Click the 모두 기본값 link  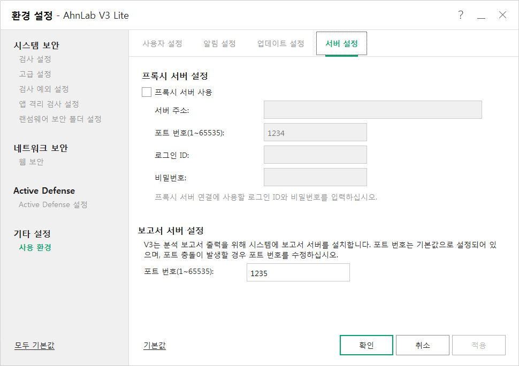(34, 346)
